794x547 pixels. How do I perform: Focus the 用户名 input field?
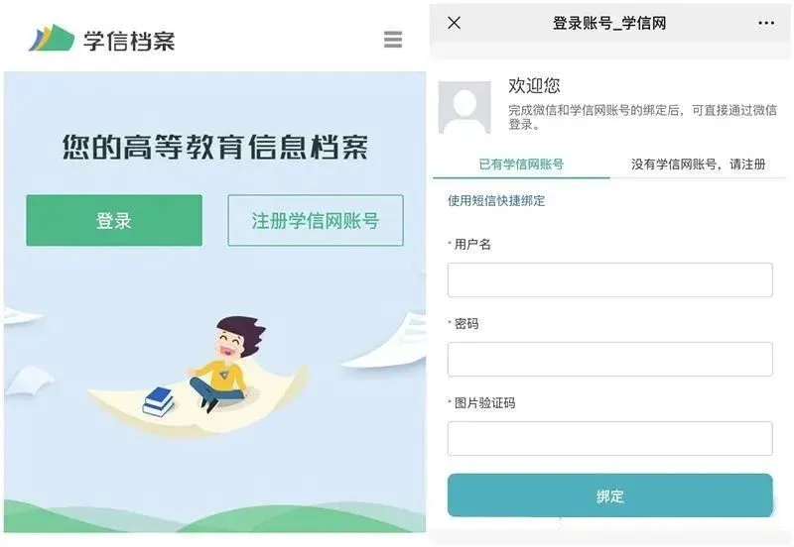pyautogui.click(x=609, y=279)
